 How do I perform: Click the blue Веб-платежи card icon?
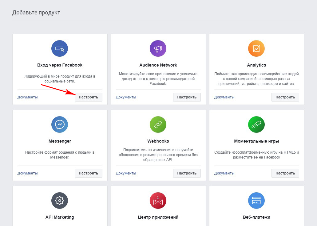[256, 201]
